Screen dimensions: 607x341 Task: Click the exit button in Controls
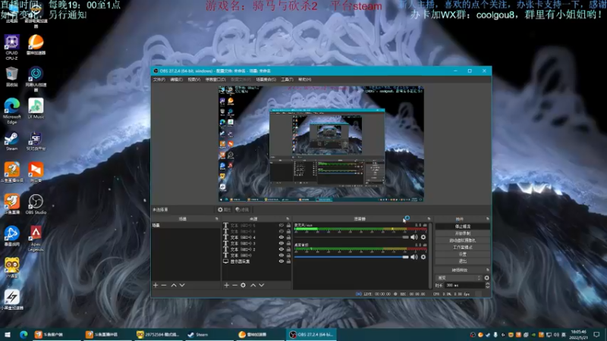(463, 261)
